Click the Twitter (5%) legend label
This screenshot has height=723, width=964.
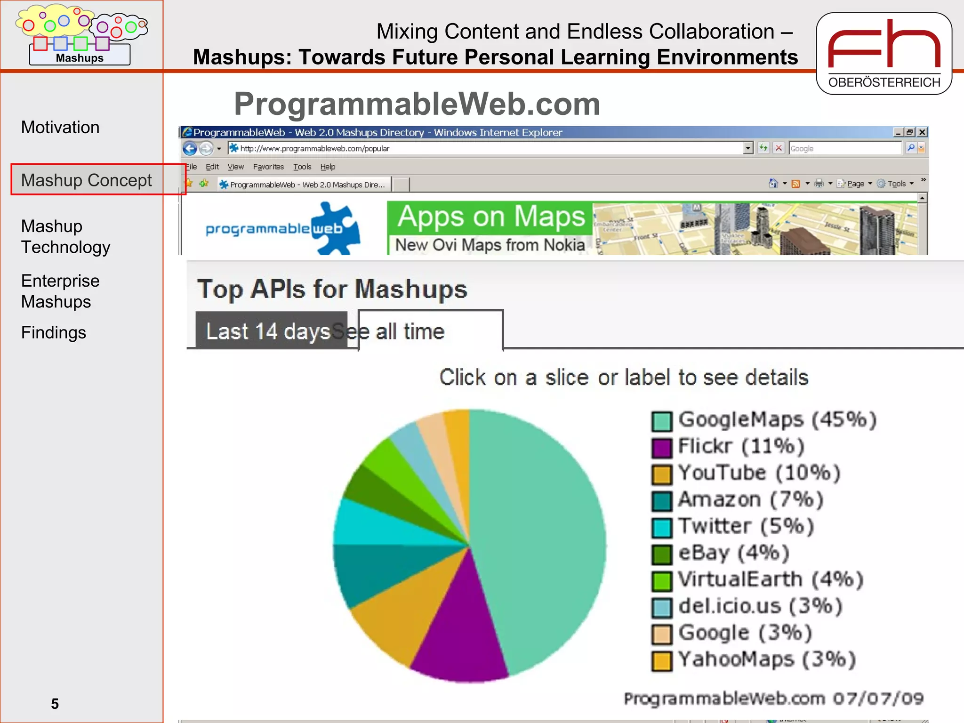pos(746,526)
